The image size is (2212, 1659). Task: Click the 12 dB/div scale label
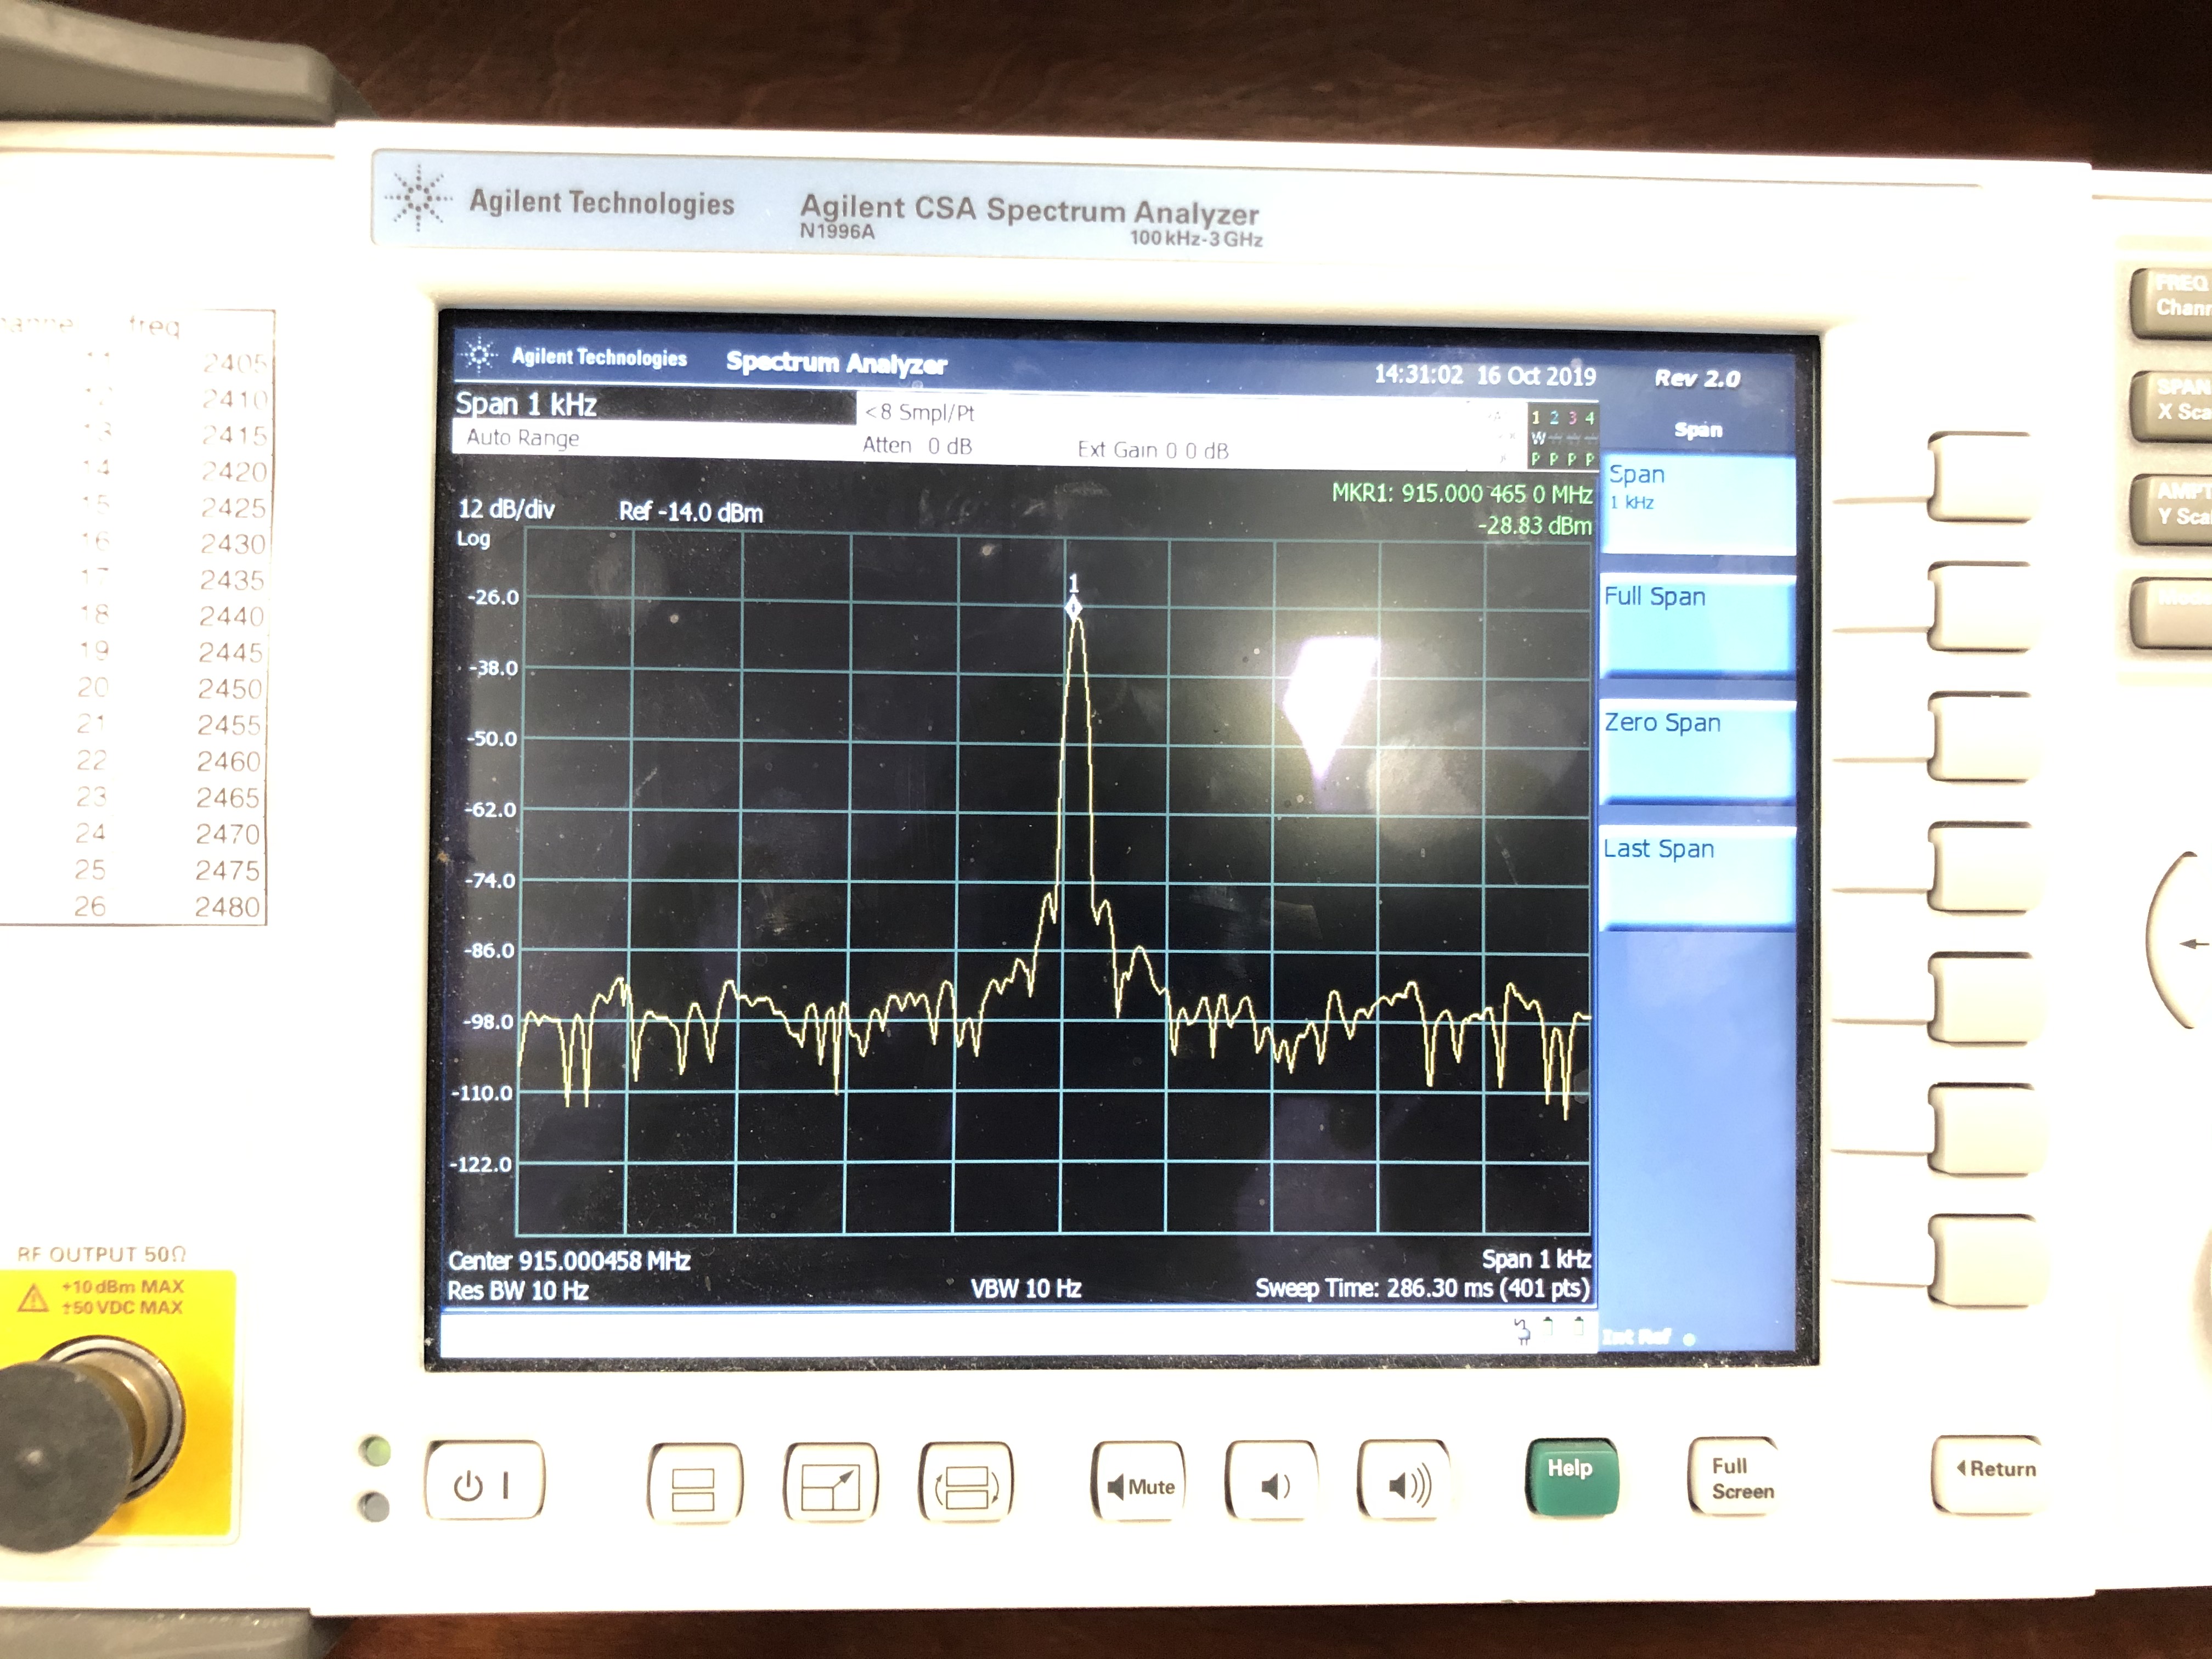point(506,509)
